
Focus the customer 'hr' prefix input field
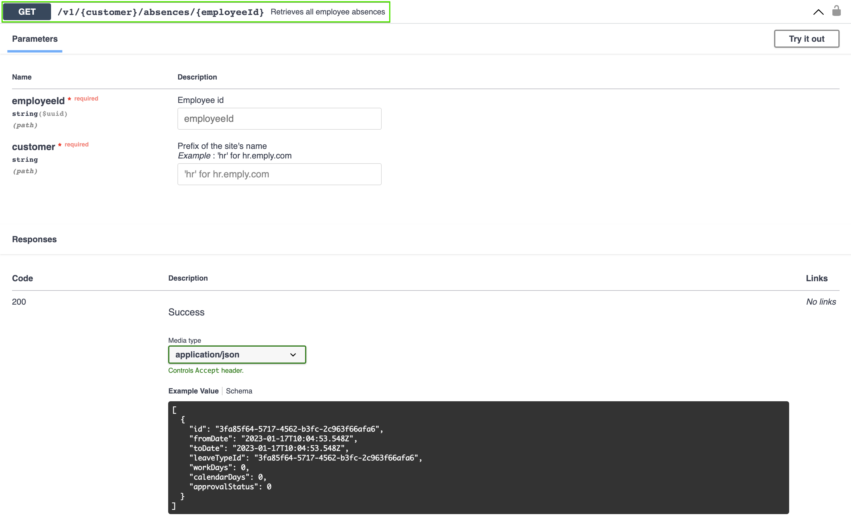tap(279, 174)
